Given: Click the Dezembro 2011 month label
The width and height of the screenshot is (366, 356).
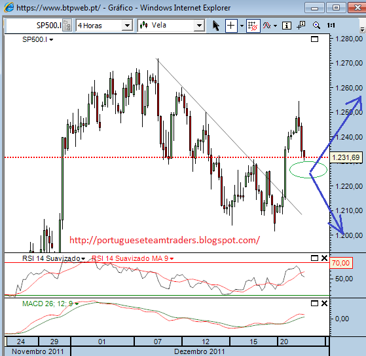Looking at the screenshot, I should click(200, 351).
